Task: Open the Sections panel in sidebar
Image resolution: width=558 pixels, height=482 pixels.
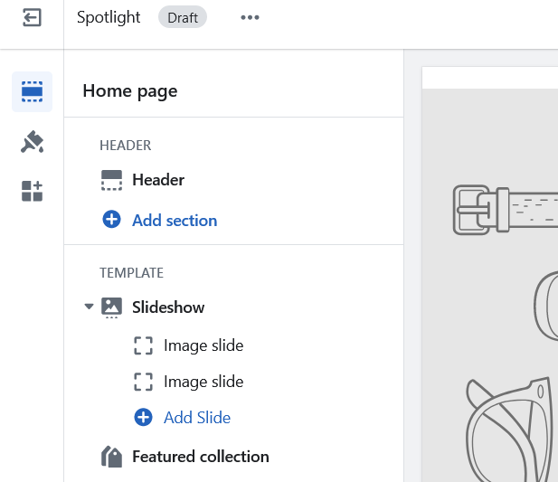Action: tap(32, 91)
